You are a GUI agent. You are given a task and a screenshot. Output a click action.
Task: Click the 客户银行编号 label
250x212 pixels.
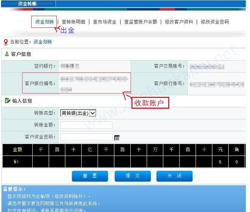click(x=40, y=83)
